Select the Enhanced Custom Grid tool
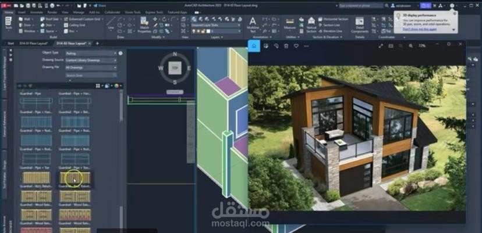Viewport: 482px width, 233px height. [x=84, y=19]
